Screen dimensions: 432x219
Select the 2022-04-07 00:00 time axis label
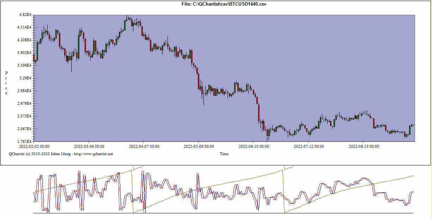[144, 146]
